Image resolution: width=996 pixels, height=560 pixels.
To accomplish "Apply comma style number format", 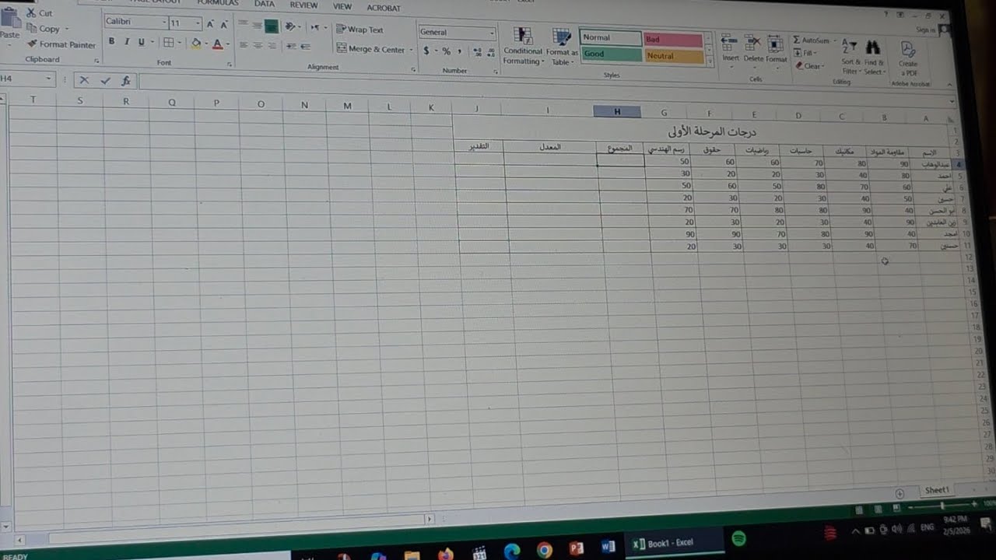I will pos(460,52).
